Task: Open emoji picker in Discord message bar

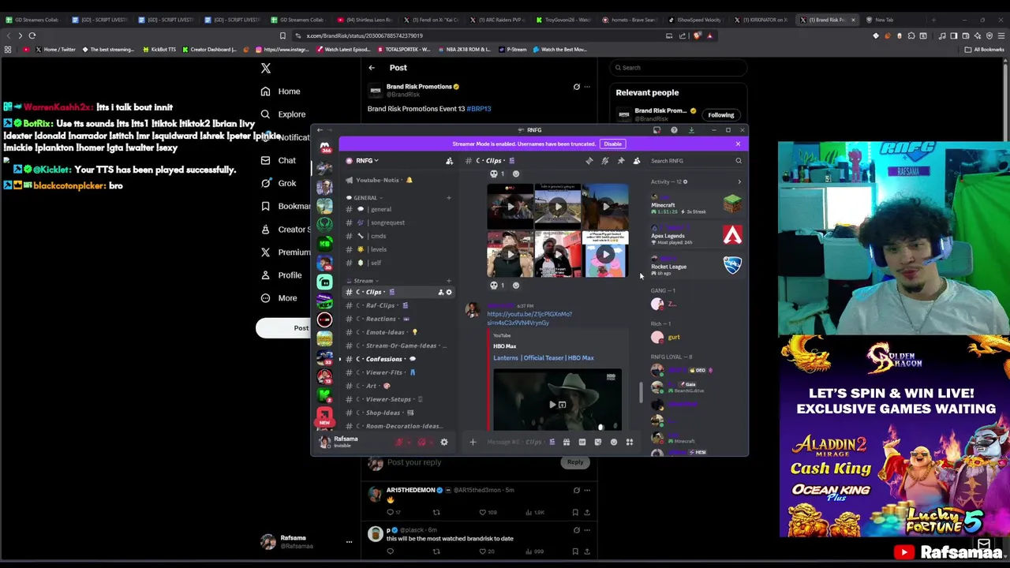Action: point(613,442)
